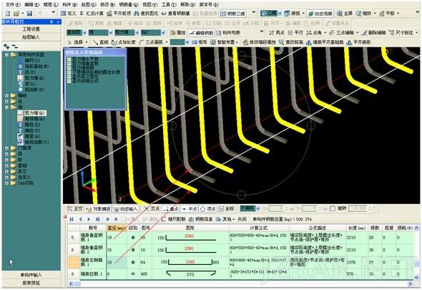Image resolution: width=422 pixels, height=290 pixels.
Task: Toggle 显示详细公式 checkbox in panel
Action: (69, 81)
